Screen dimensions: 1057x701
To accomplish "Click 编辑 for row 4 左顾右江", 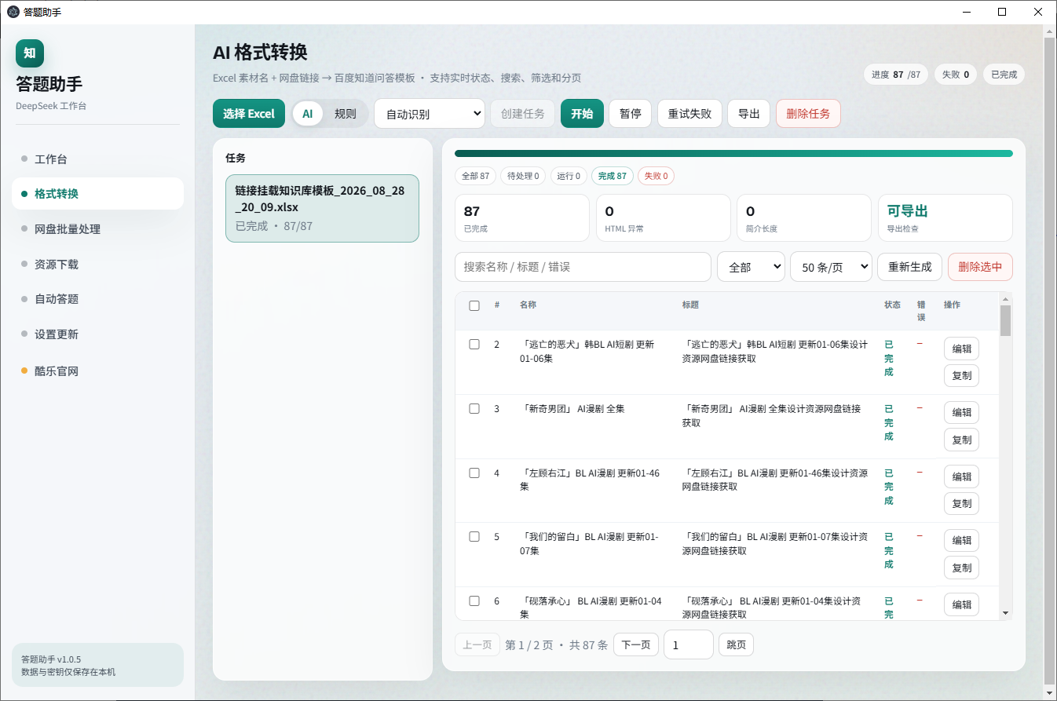I will 961,476.
